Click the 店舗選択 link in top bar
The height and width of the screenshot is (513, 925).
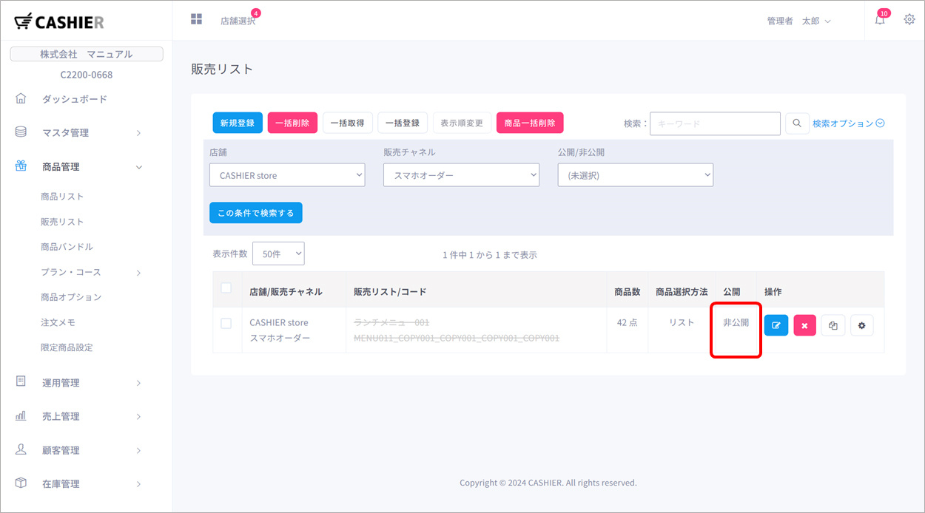click(x=238, y=21)
